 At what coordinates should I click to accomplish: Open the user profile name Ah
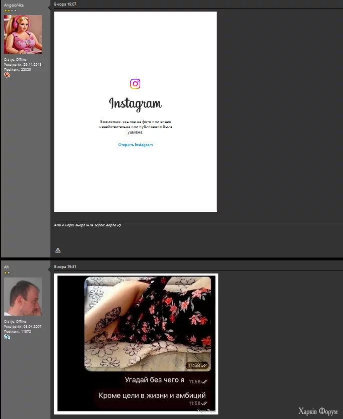click(6, 267)
